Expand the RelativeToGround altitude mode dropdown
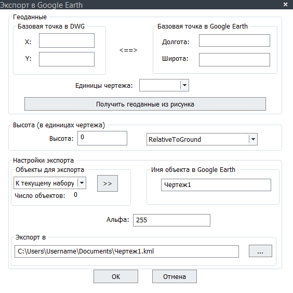Image resolution: width=293 pixels, height=293 pixels. pyautogui.click(x=202, y=139)
